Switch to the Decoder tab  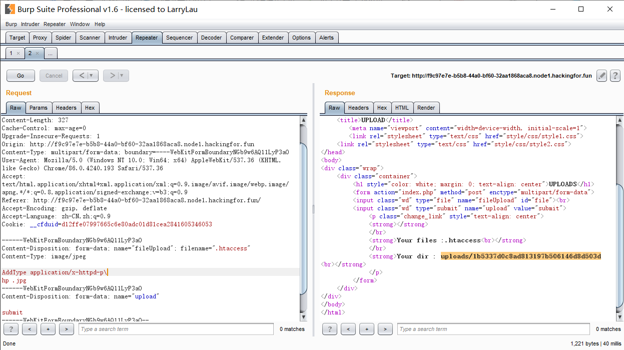[212, 38]
